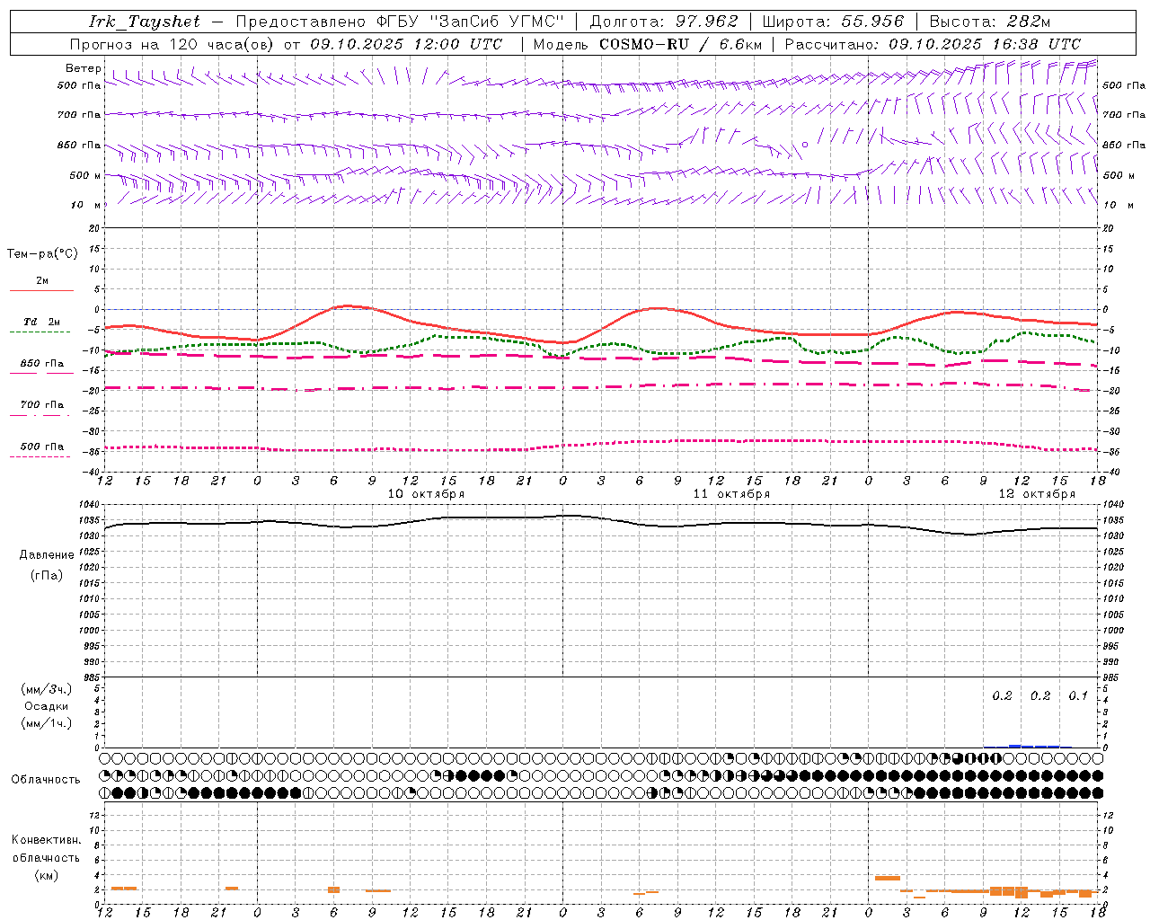
Task: Select the forecast start time 12:00 UTC
Action: 458,44
